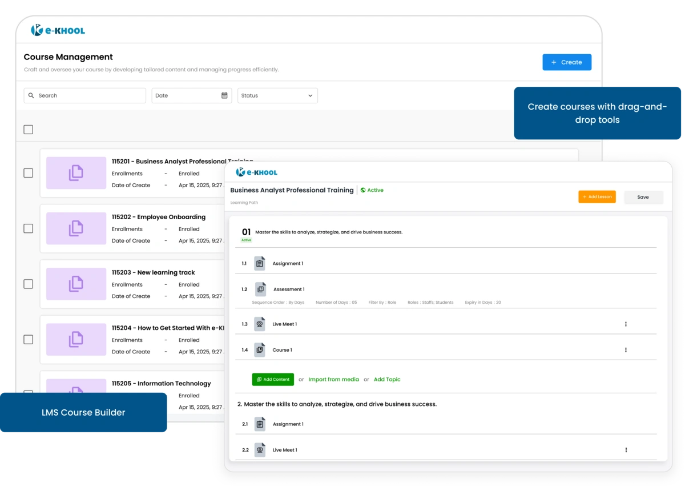Open the Status dropdown filter

tap(277, 95)
